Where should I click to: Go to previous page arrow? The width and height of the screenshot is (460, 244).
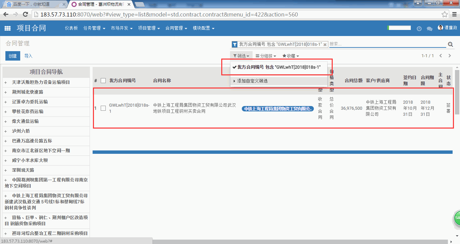click(440, 56)
